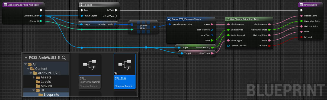327x100 pixels.
Task: Expand the Assets folder arrow
Action: [34, 77]
